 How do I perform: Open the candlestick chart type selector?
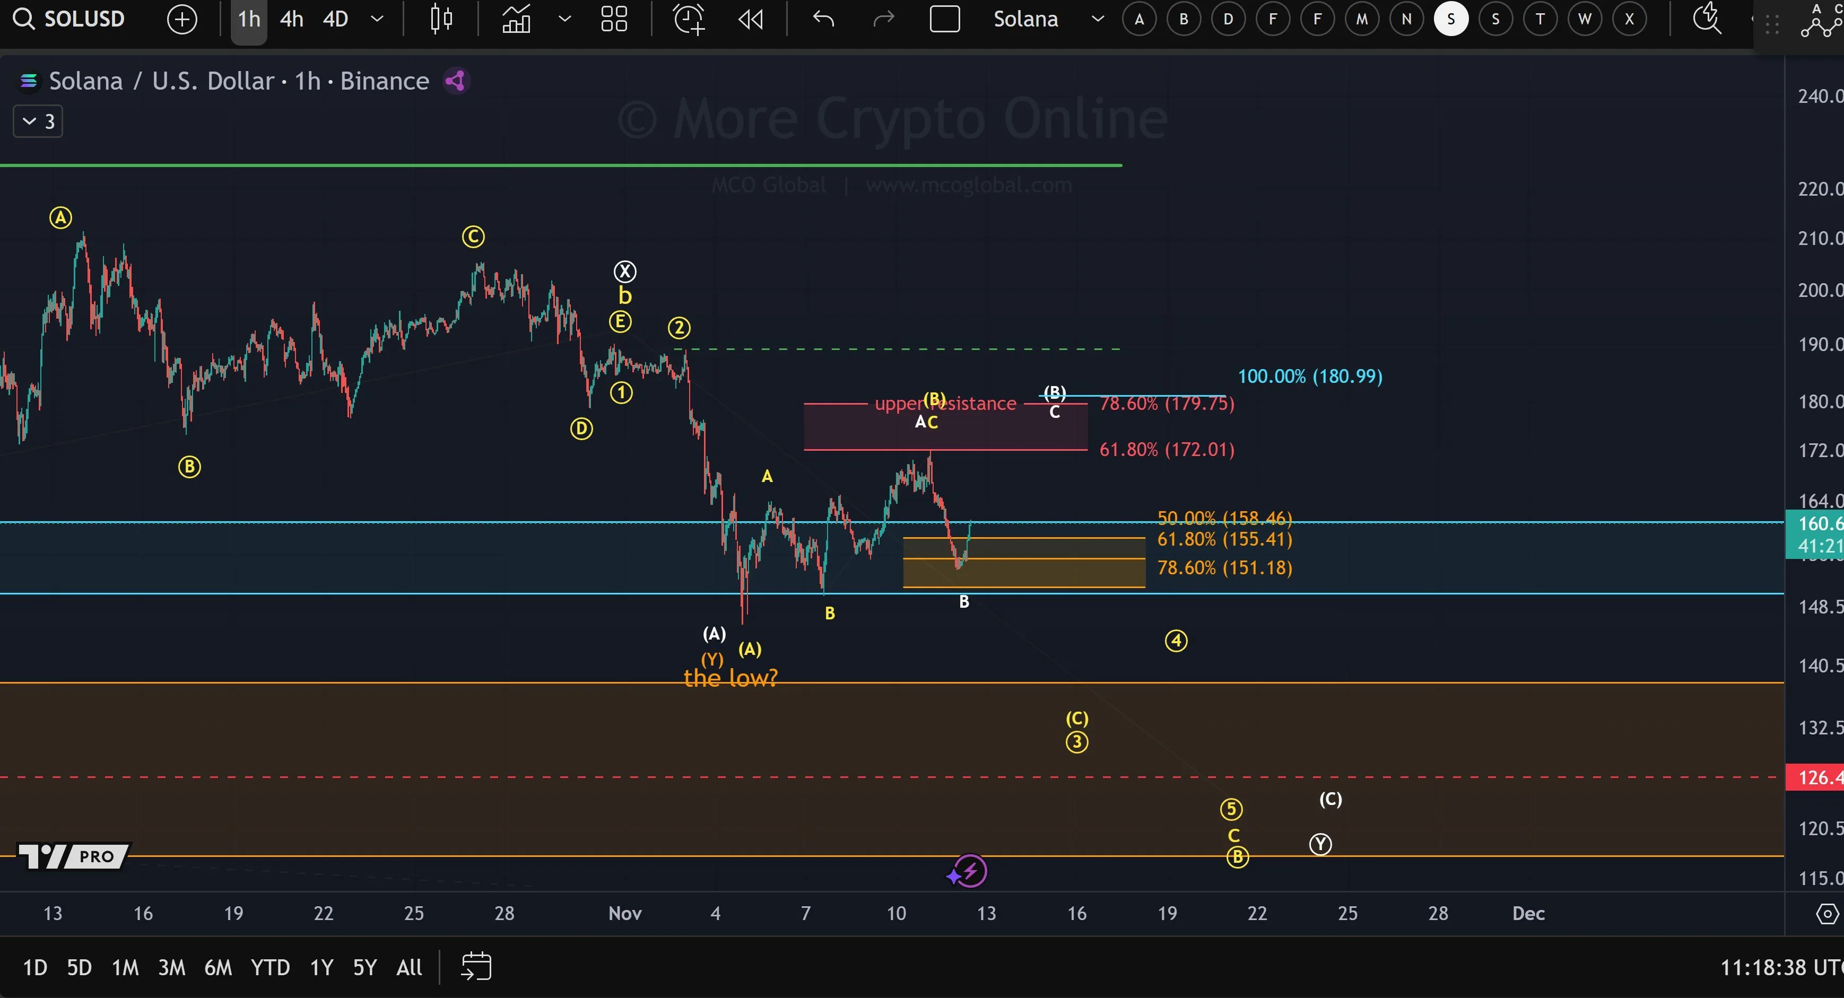(x=441, y=19)
